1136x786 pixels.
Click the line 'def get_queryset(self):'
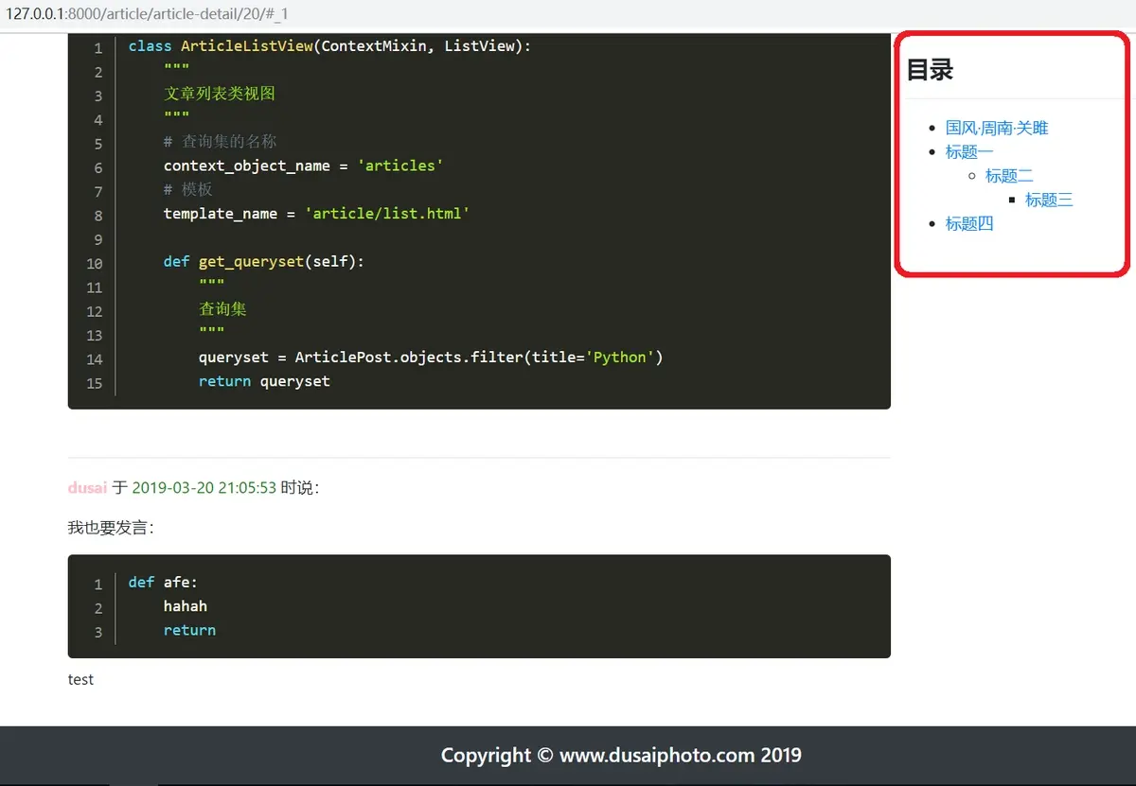(x=263, y=262)
